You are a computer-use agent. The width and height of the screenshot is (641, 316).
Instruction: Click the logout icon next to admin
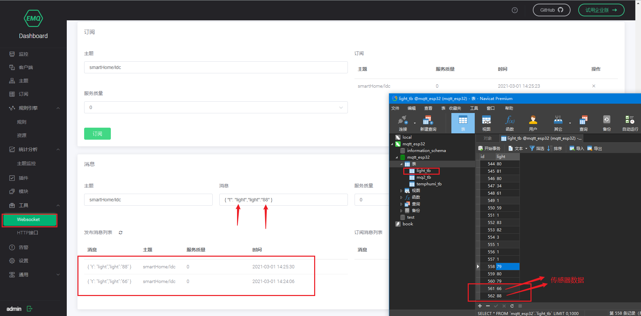click(x=29, y=309)
